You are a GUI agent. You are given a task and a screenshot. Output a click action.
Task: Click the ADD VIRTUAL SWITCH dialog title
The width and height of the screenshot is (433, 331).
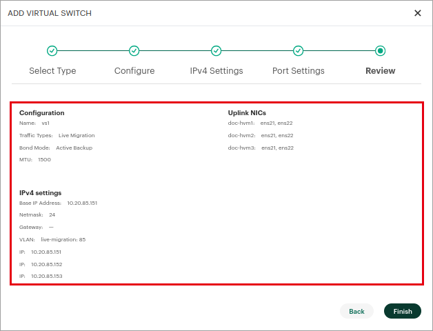click(x=50, y=13)
